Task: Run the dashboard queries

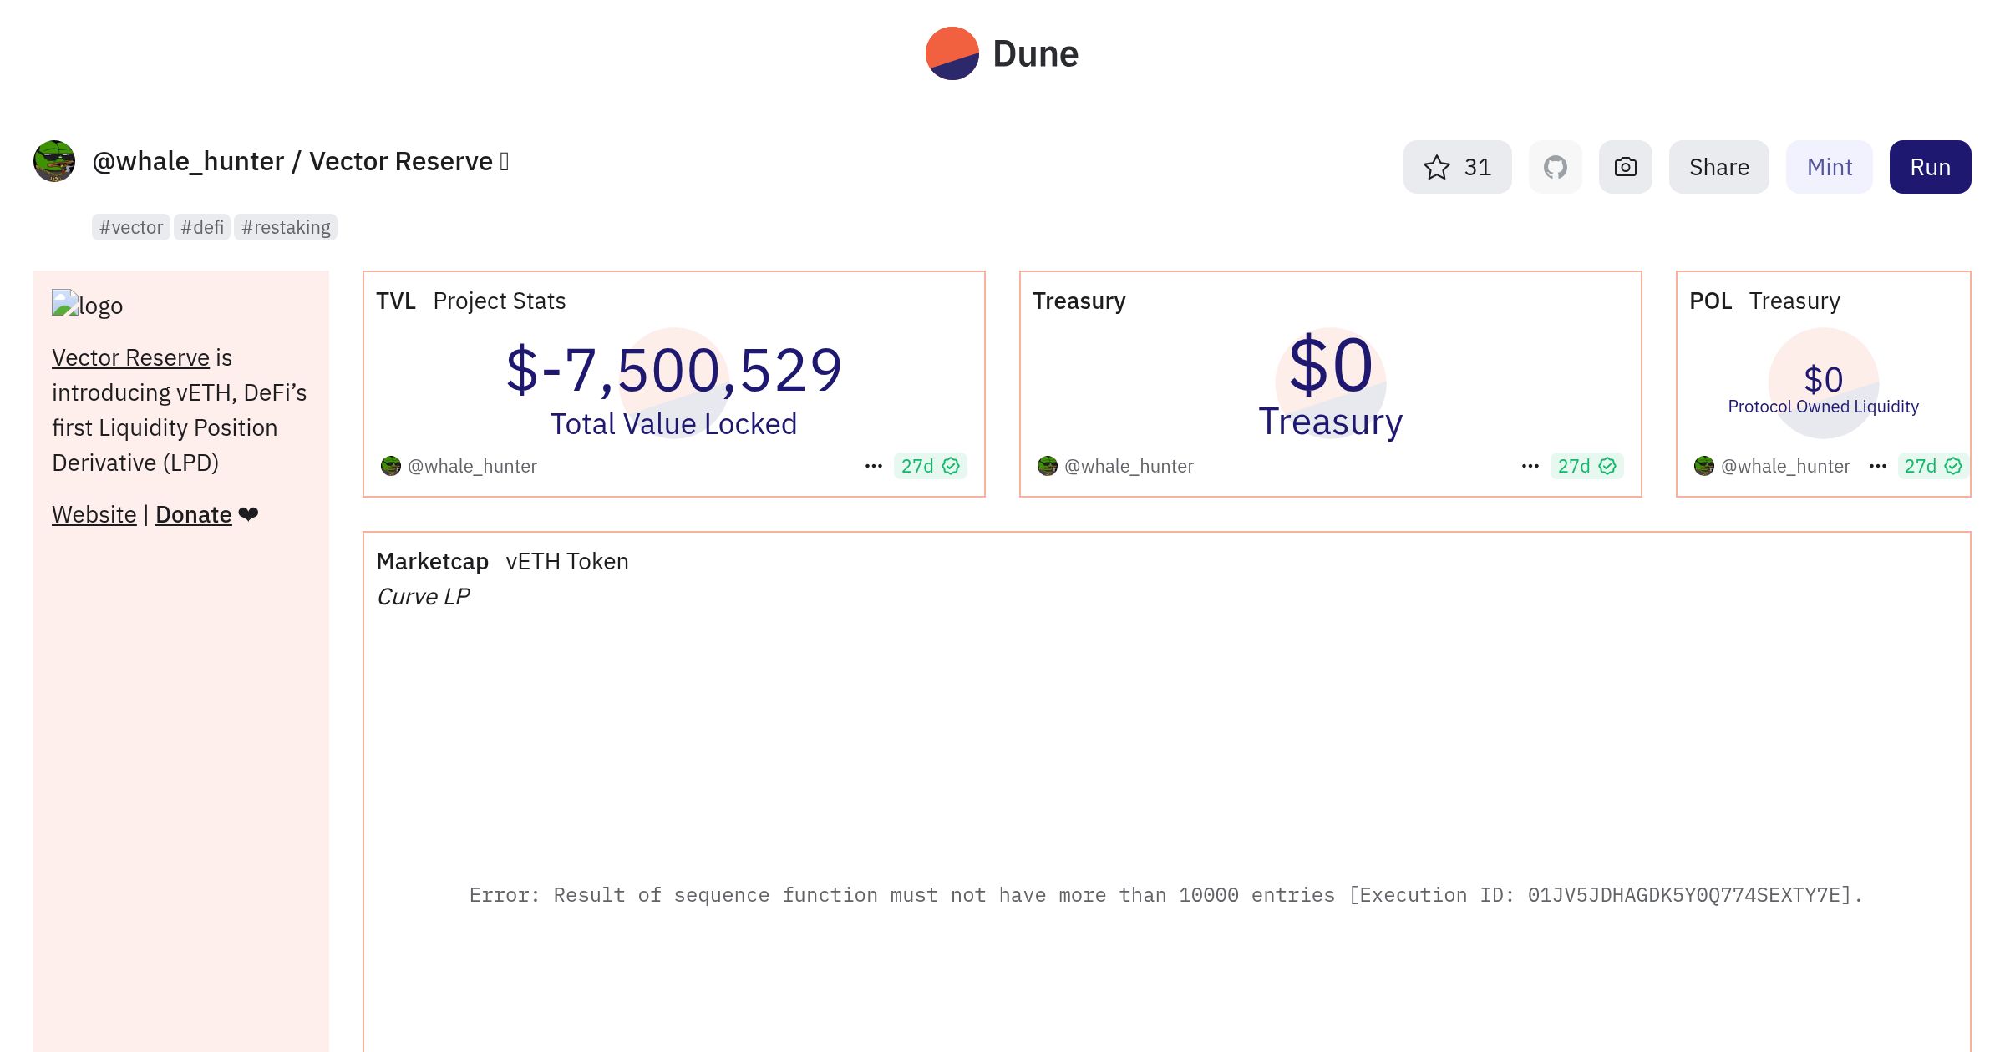Action: point(1930,167)
